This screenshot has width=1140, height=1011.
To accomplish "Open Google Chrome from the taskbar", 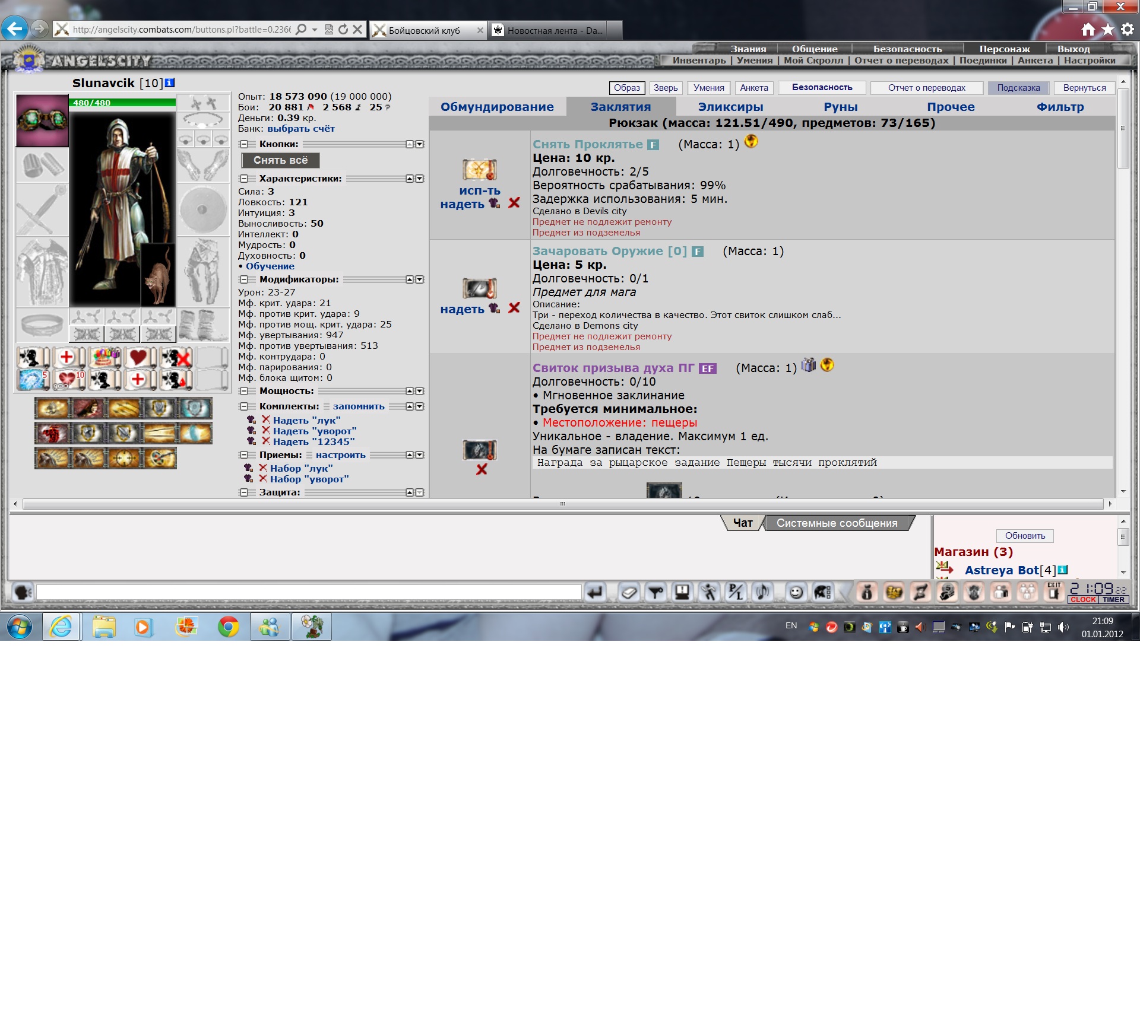I will 228,627.
